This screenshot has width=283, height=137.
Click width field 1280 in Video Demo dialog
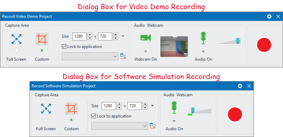tap(79, 36)
